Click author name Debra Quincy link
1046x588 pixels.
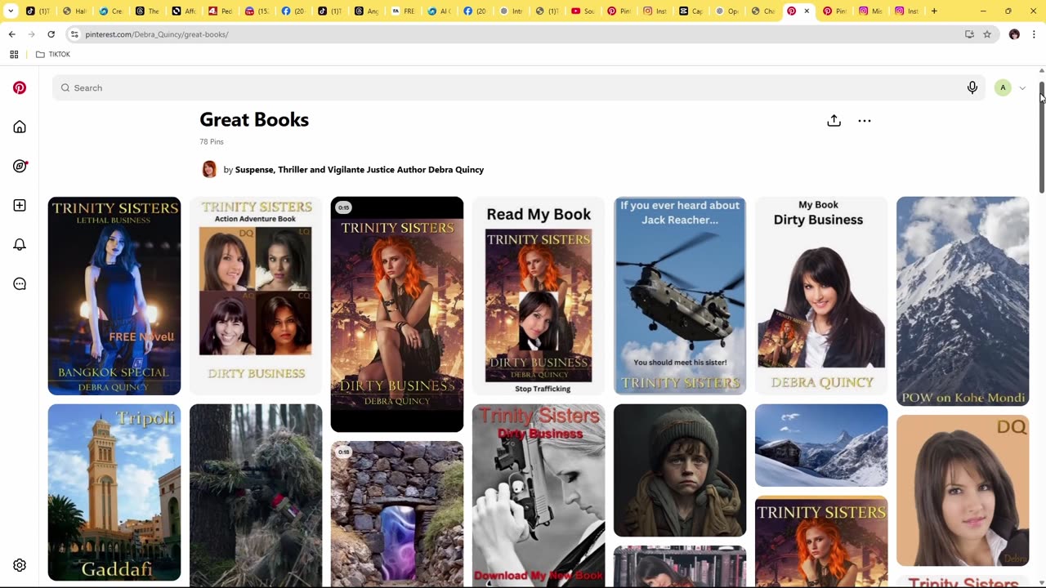pos(360,170)
